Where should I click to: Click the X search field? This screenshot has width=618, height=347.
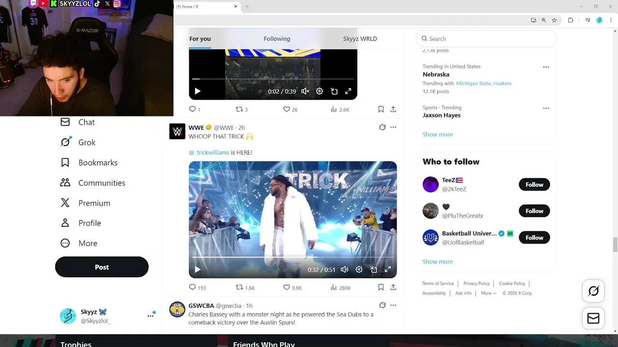point(486,39)
